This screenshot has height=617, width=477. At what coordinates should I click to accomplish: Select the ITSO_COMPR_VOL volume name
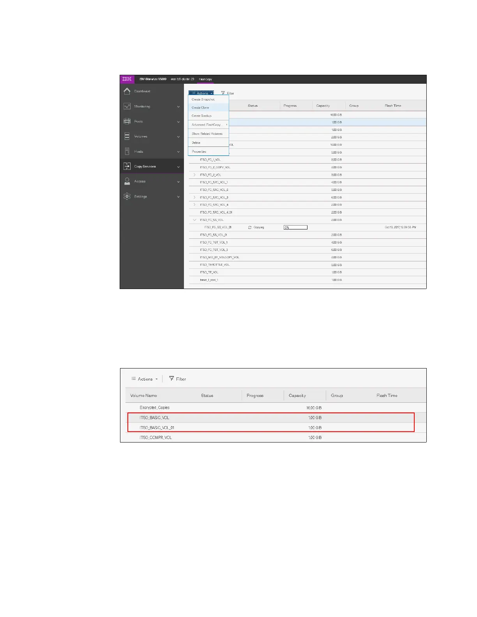coord(155,437)
